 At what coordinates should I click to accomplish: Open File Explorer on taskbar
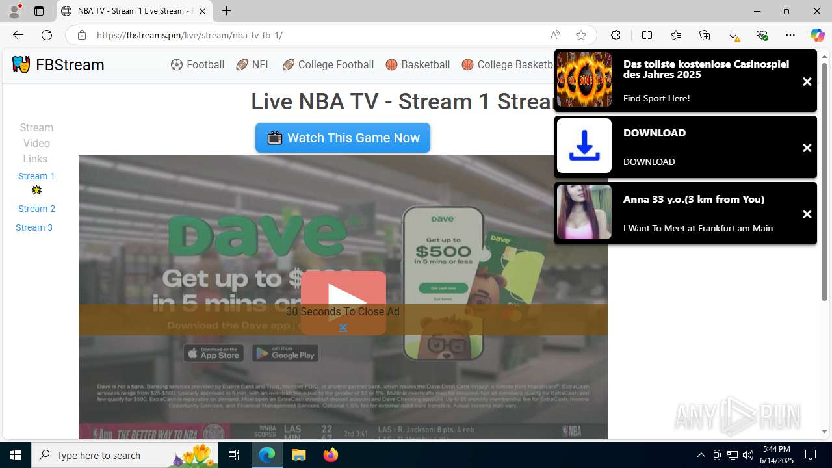click(x=298, y=455)
